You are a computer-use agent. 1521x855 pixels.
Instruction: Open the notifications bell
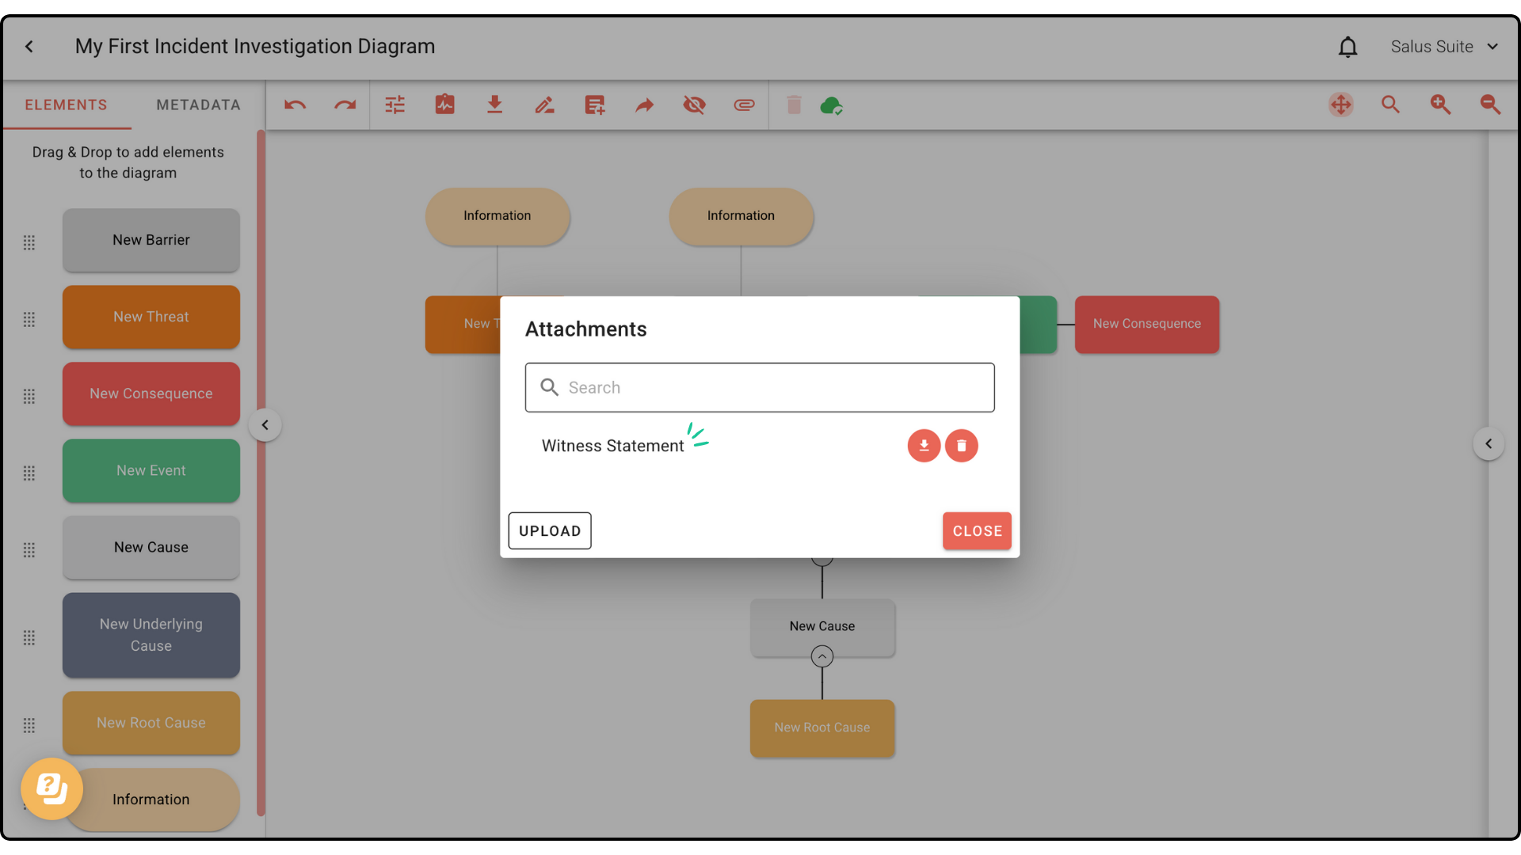tap(1348, 47)
